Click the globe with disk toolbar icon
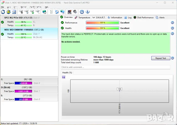The image size is (177, 125). coord(44,12)
